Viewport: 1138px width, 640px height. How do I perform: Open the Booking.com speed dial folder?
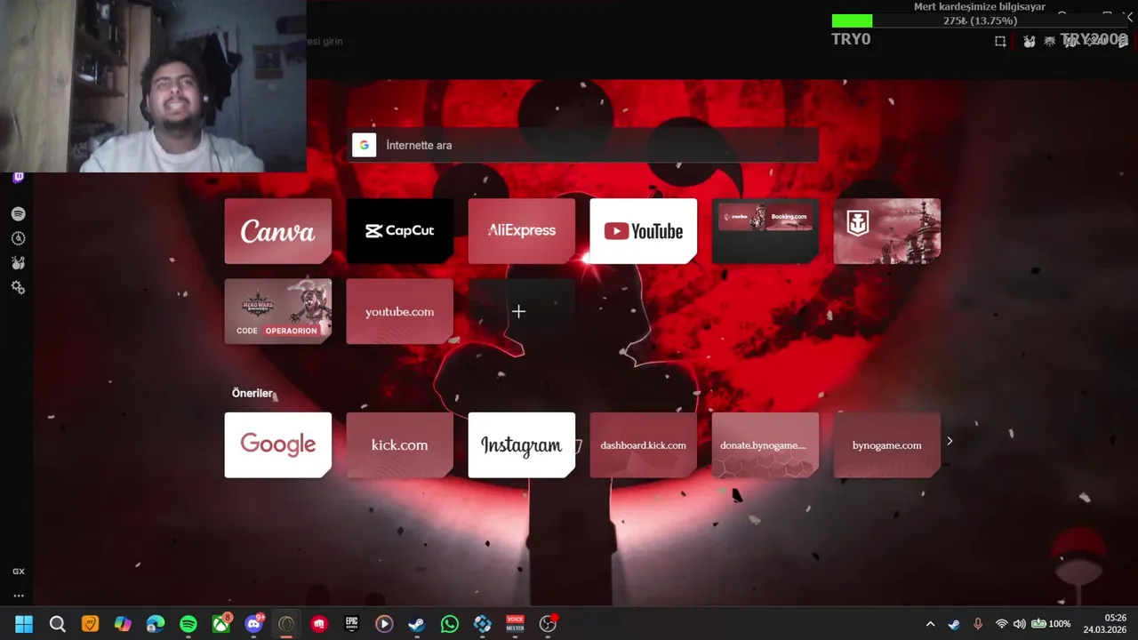[765, 231]
